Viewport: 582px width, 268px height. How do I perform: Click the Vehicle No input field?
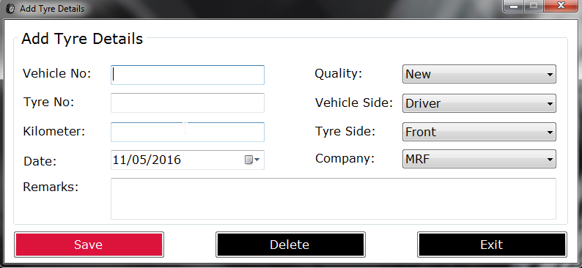[x=188, y=75]
